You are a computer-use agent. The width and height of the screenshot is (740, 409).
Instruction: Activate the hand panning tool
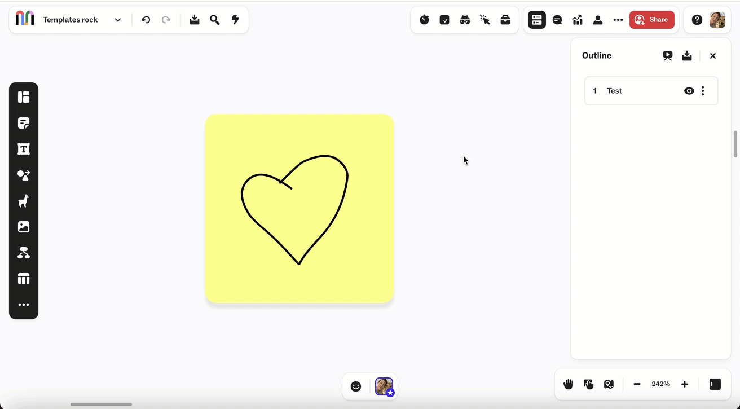pyautogui.click(x=568, y=384)
